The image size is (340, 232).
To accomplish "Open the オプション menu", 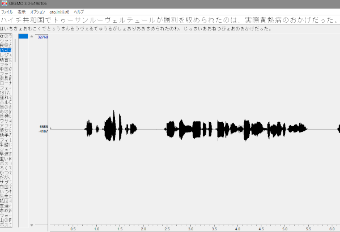I will [x=37, y=12].
